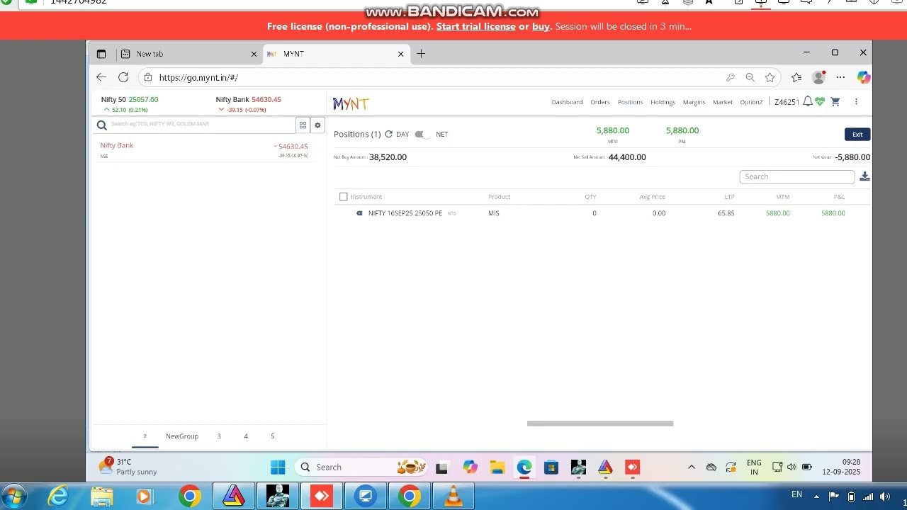This screenshot has width=907, height=510.
Task: Click ENG IN language indicator
Action: click(x=754, y=467)
